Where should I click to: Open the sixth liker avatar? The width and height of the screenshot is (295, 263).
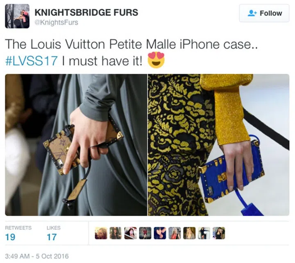tap(175, 233)
